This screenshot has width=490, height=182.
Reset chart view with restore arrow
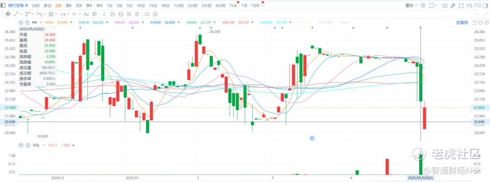coord(474,23)
